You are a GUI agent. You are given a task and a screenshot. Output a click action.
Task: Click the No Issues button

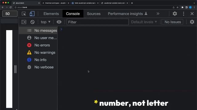(173, 22)
